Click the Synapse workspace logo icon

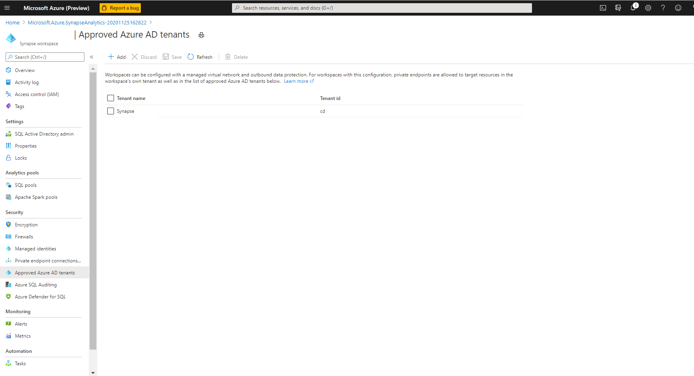click(x=11, y=38)
